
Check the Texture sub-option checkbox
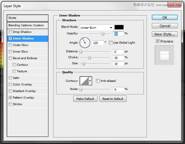(14, 71)
